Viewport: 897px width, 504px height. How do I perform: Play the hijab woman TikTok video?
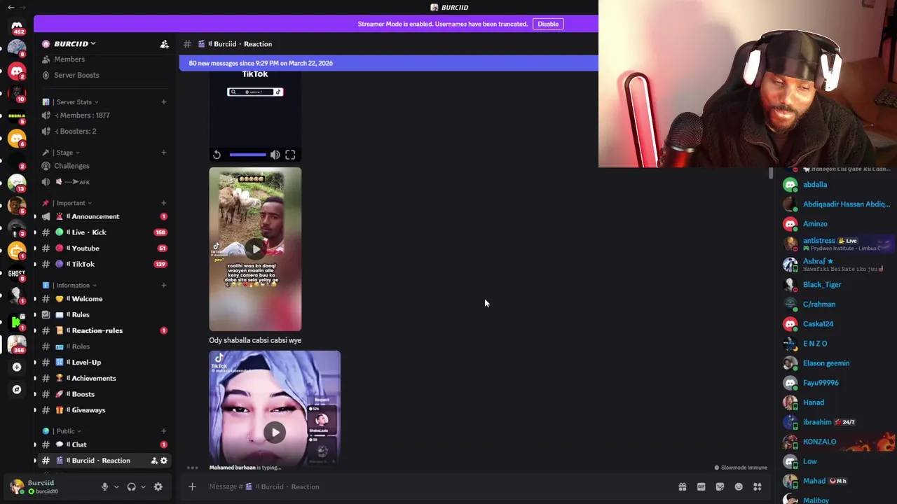[x=275, y=432]
